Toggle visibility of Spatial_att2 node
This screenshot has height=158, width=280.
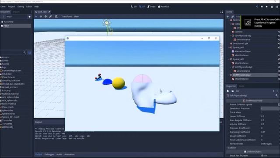click(279, 59)
